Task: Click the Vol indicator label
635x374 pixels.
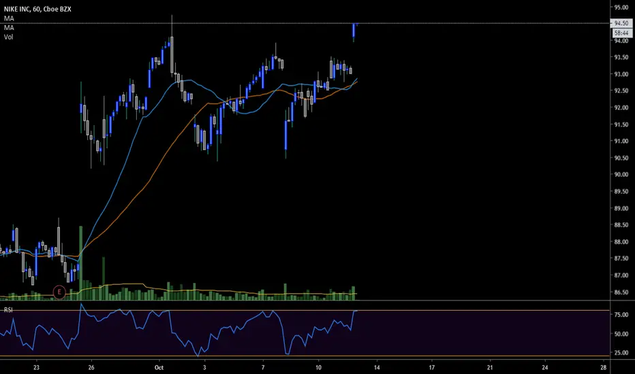Action: (8, 37)
